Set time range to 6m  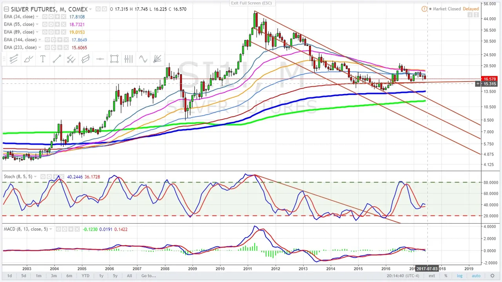pyautogui.click(x=69, y=276)
